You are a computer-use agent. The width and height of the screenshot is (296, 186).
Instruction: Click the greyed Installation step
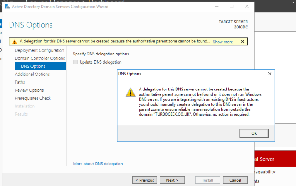click(x=25, y=106)
